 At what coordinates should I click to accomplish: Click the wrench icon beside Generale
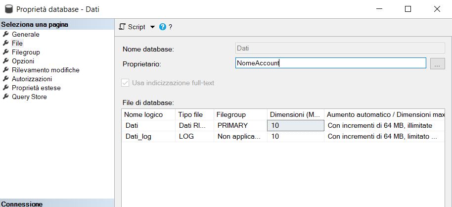click(x=6, y=35)
